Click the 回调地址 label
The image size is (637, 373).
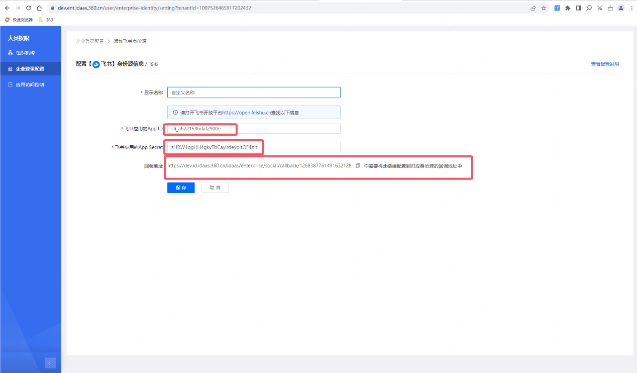pyautogui.click(x=153, y=165)
